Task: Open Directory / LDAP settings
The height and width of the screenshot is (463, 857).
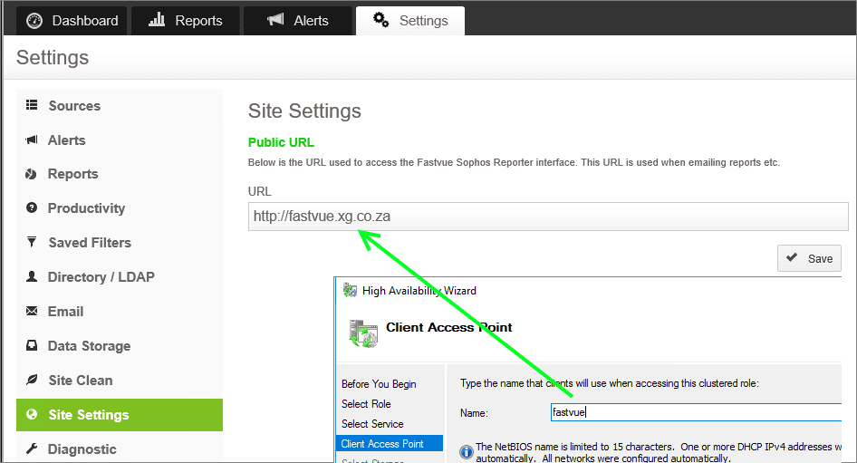Action: 120,277
